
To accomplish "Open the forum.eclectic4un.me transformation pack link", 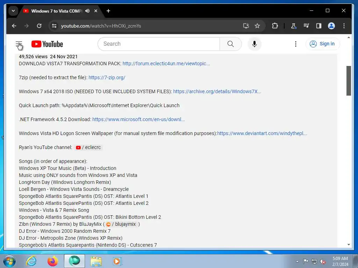I will point(166,64).
